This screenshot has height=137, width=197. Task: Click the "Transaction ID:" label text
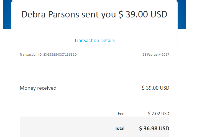pos(31,55)
